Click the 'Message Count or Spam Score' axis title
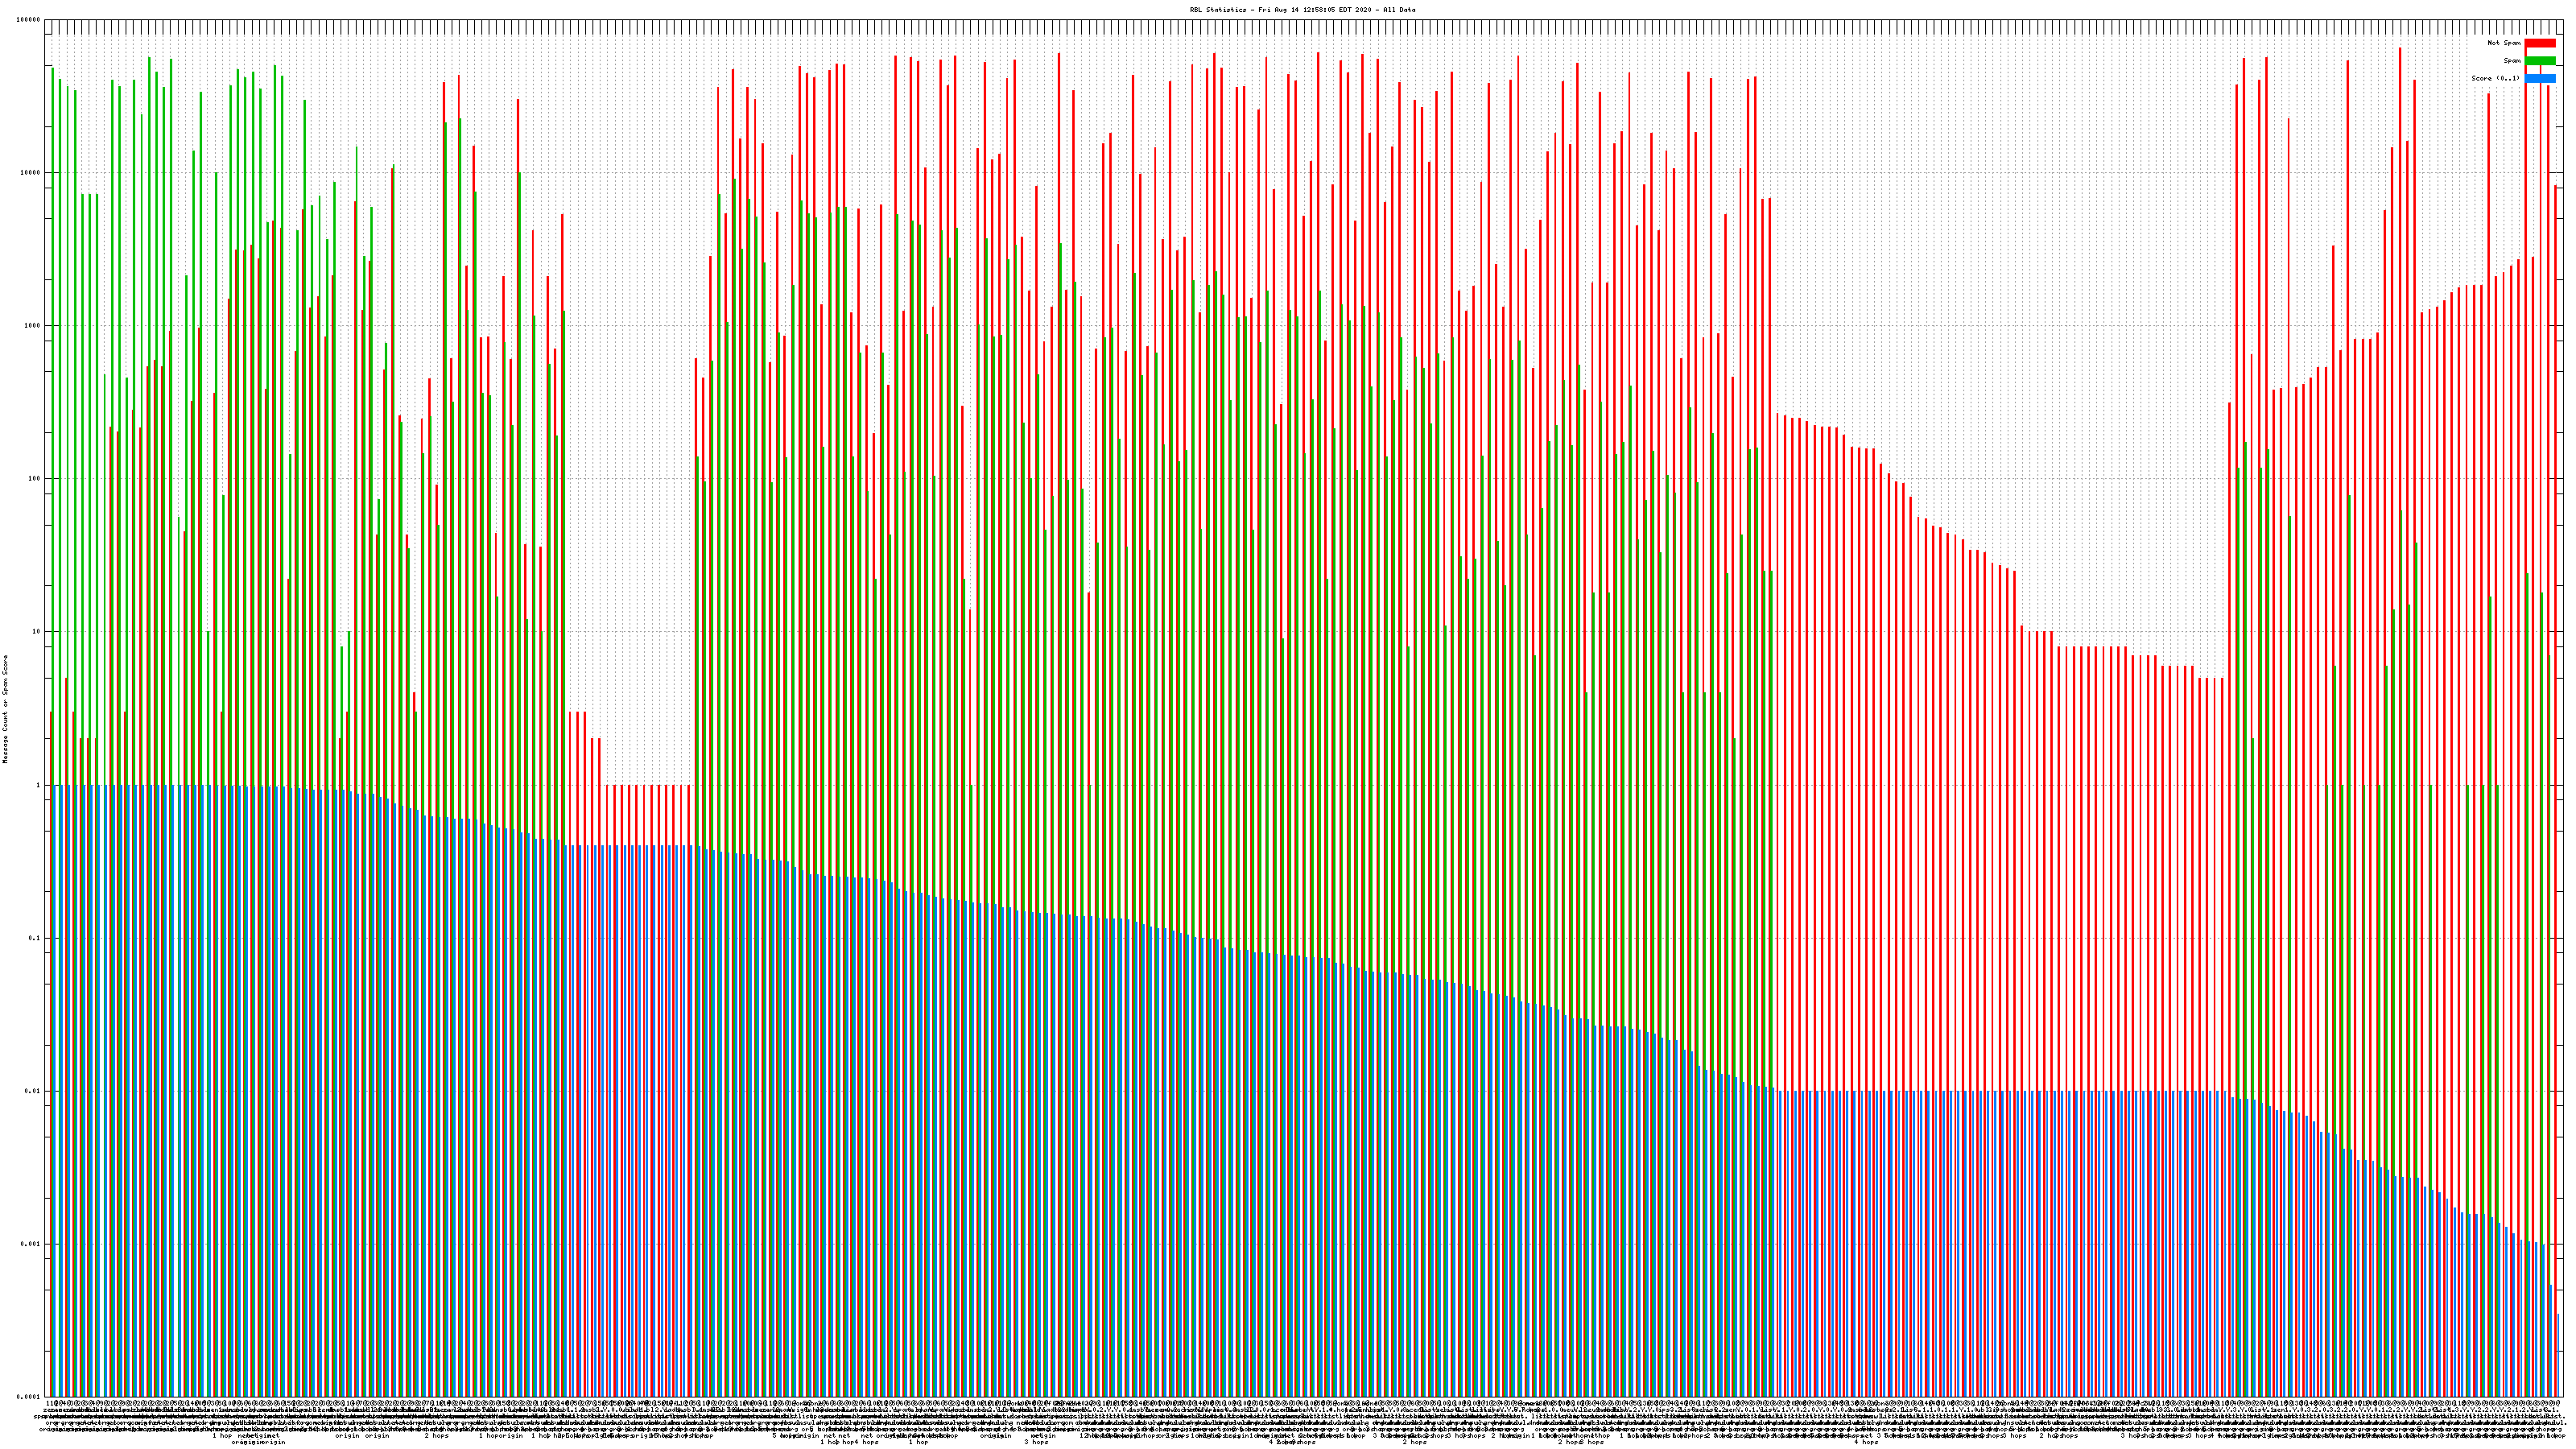The height and width of the screenshot is (1449, 2576). pos(5,708)
